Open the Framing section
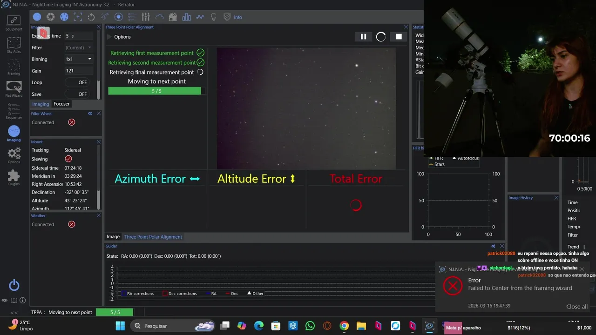The width and height of the screenshot is (596, 335). coord(14,67)
